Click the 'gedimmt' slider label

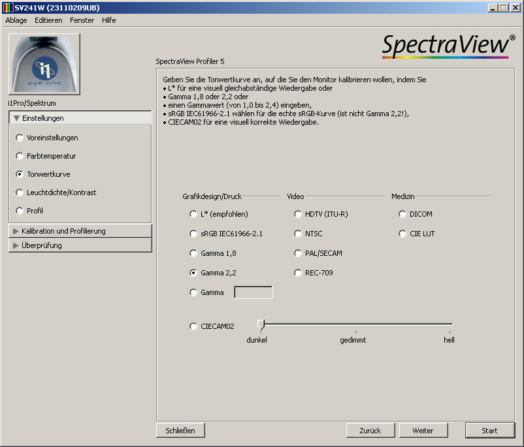[353, 340]
